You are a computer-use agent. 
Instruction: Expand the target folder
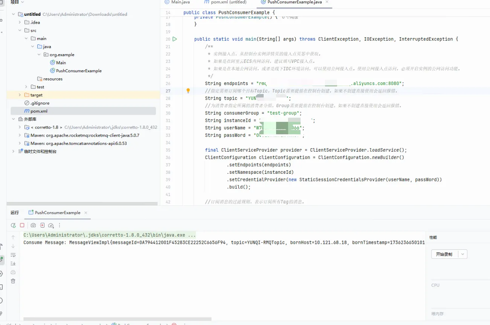pos(20,95)
